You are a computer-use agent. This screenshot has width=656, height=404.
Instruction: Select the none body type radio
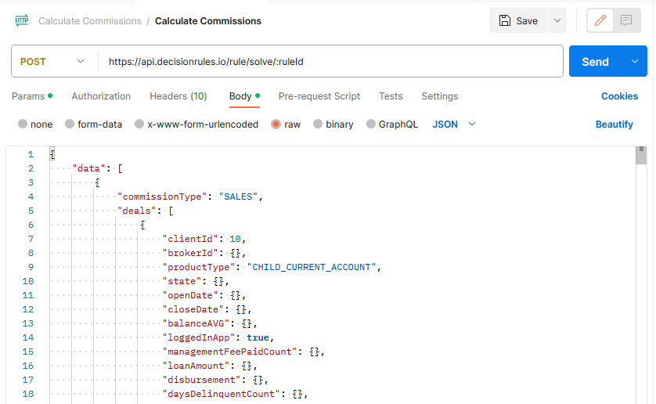23,124
